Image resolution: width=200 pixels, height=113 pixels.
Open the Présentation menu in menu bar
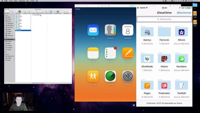[22, 1]
